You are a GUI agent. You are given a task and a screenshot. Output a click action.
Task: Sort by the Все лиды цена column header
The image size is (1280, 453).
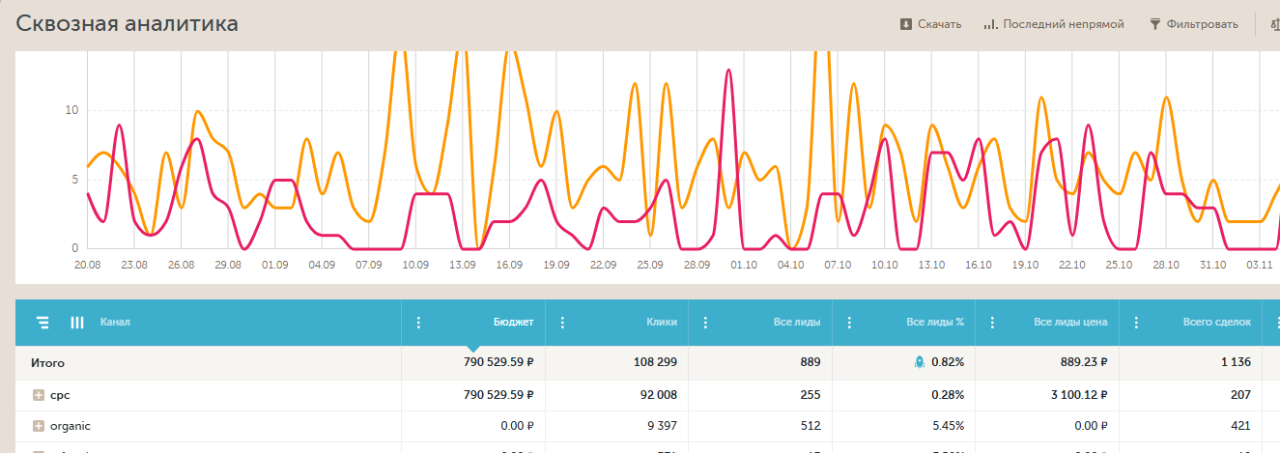pyautogui.click(x=1070, y=323)
